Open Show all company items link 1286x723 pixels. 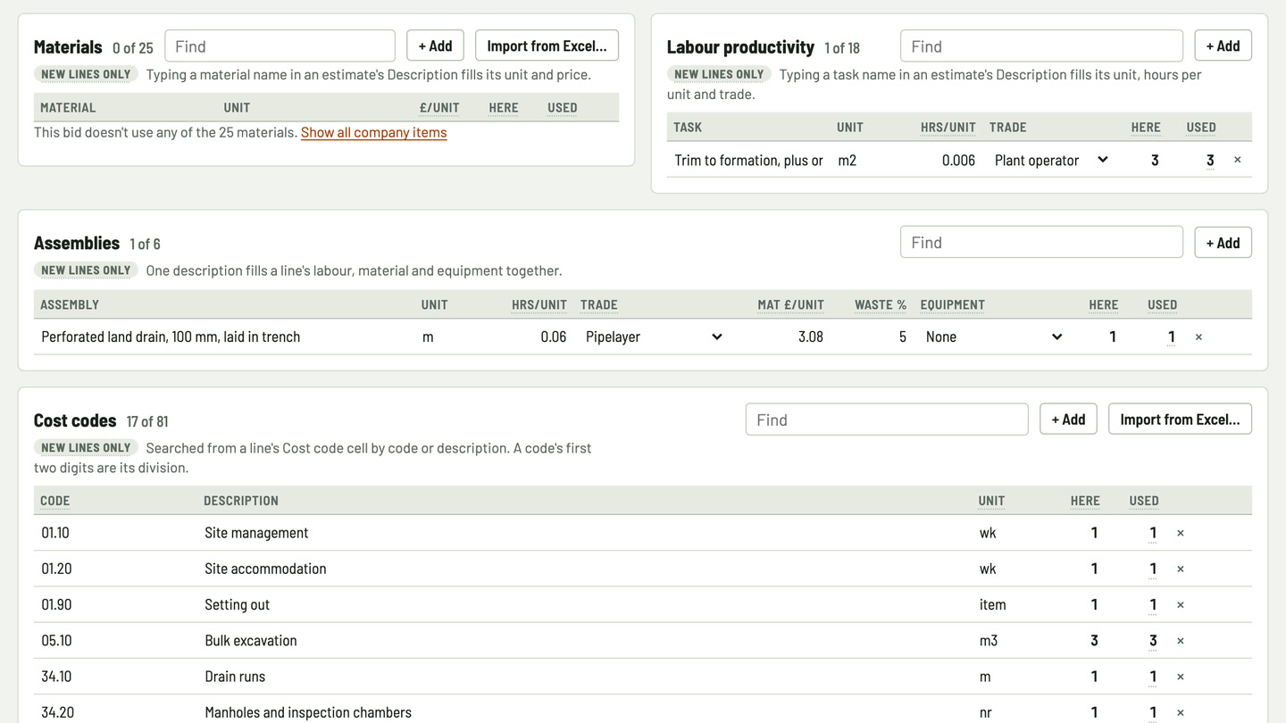(373, 132)
